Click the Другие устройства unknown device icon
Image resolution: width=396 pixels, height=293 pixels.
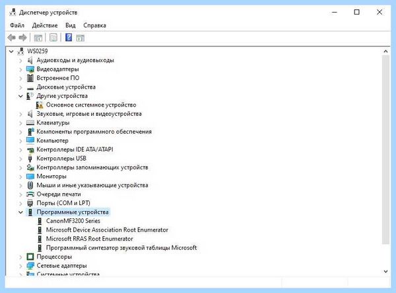(30, 96)
